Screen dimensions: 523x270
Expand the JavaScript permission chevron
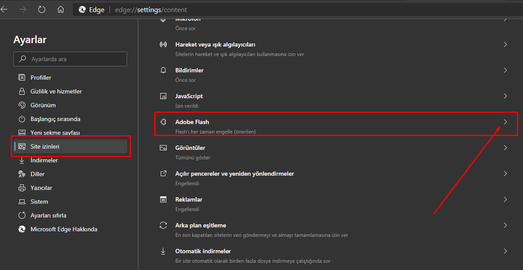tap(505, 96)
